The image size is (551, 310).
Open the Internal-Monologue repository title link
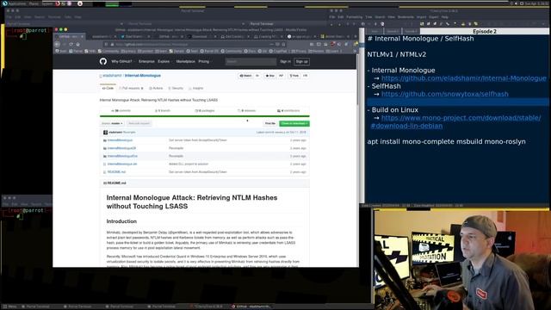pyautogui.click(x=143, y=76)
